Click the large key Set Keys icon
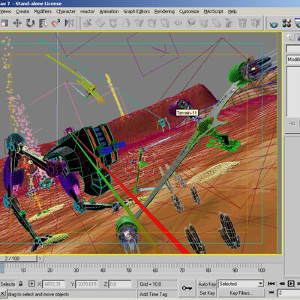 pyautogui.click(x=187, y=288)
